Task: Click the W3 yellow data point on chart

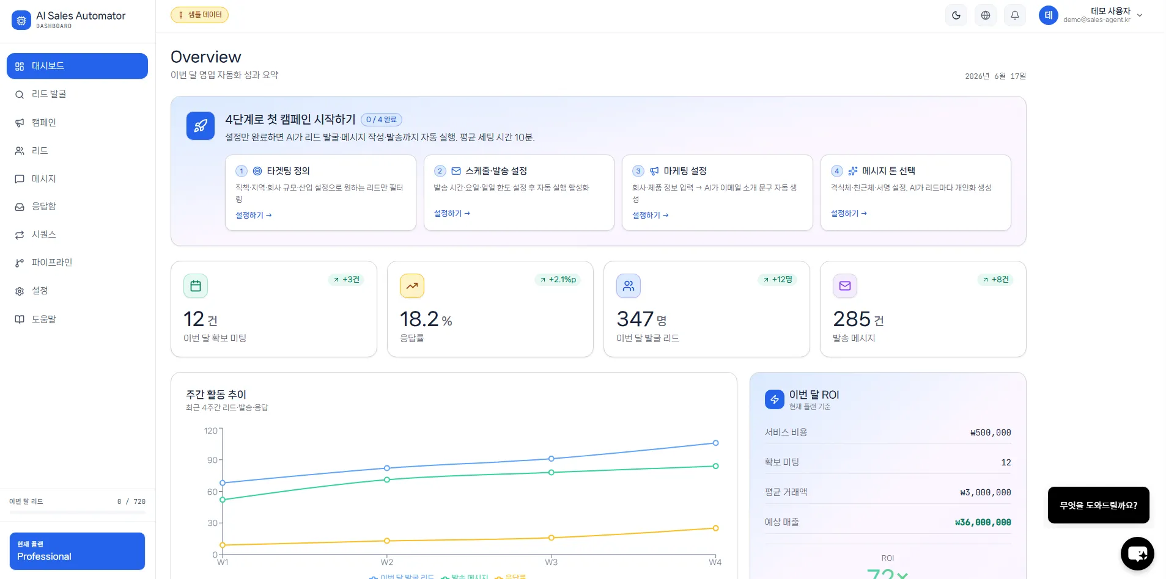Action: (551, 538)
